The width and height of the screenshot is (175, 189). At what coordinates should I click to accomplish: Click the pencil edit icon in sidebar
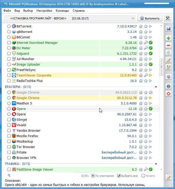coord(168,60)
